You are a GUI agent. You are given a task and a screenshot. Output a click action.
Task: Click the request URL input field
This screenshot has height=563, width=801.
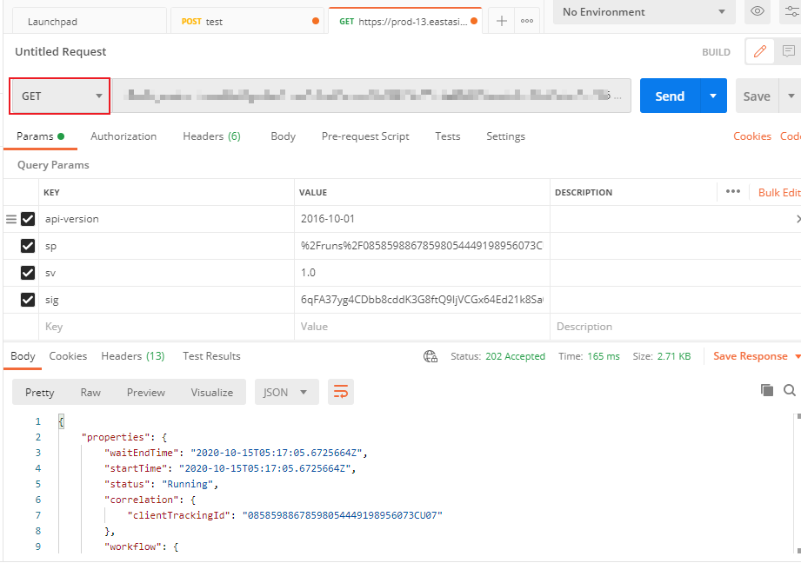[x=372, y=96]
